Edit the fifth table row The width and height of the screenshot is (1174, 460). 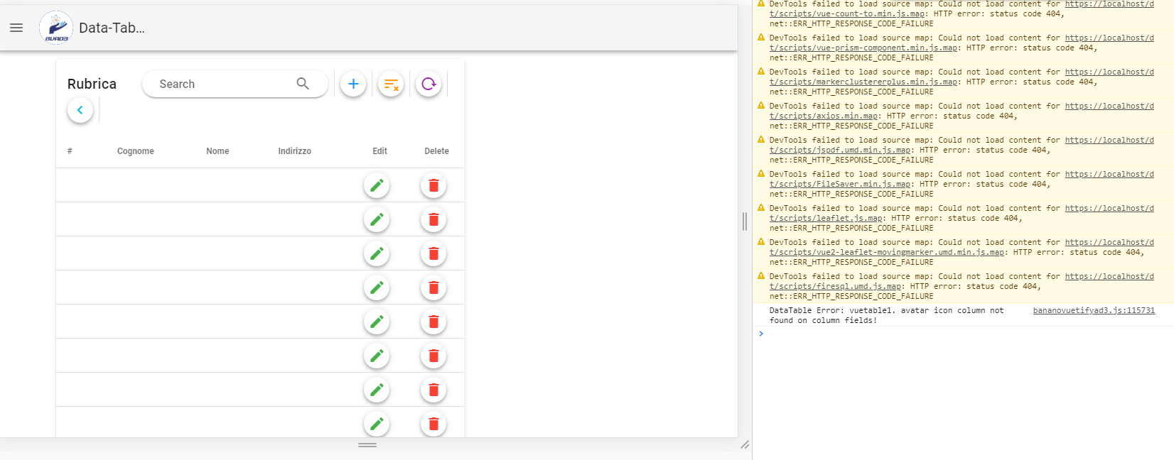tap(377, 322)
